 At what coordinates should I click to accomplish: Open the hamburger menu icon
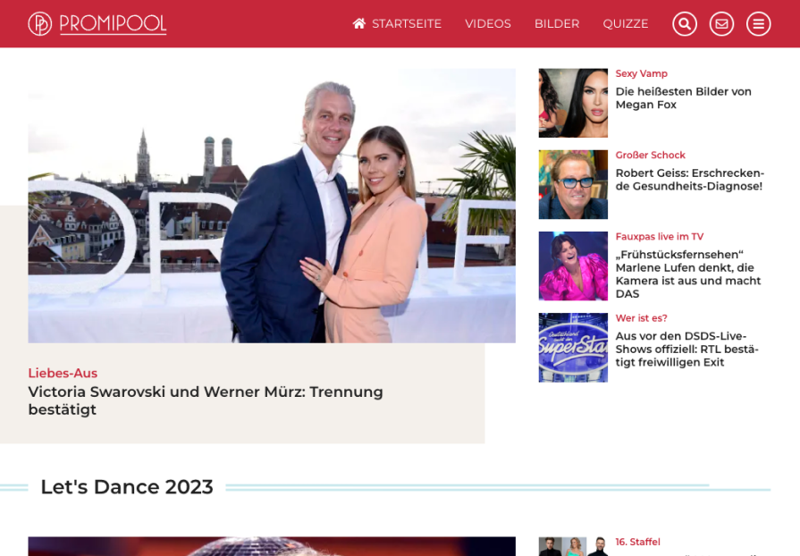point(759,23)
